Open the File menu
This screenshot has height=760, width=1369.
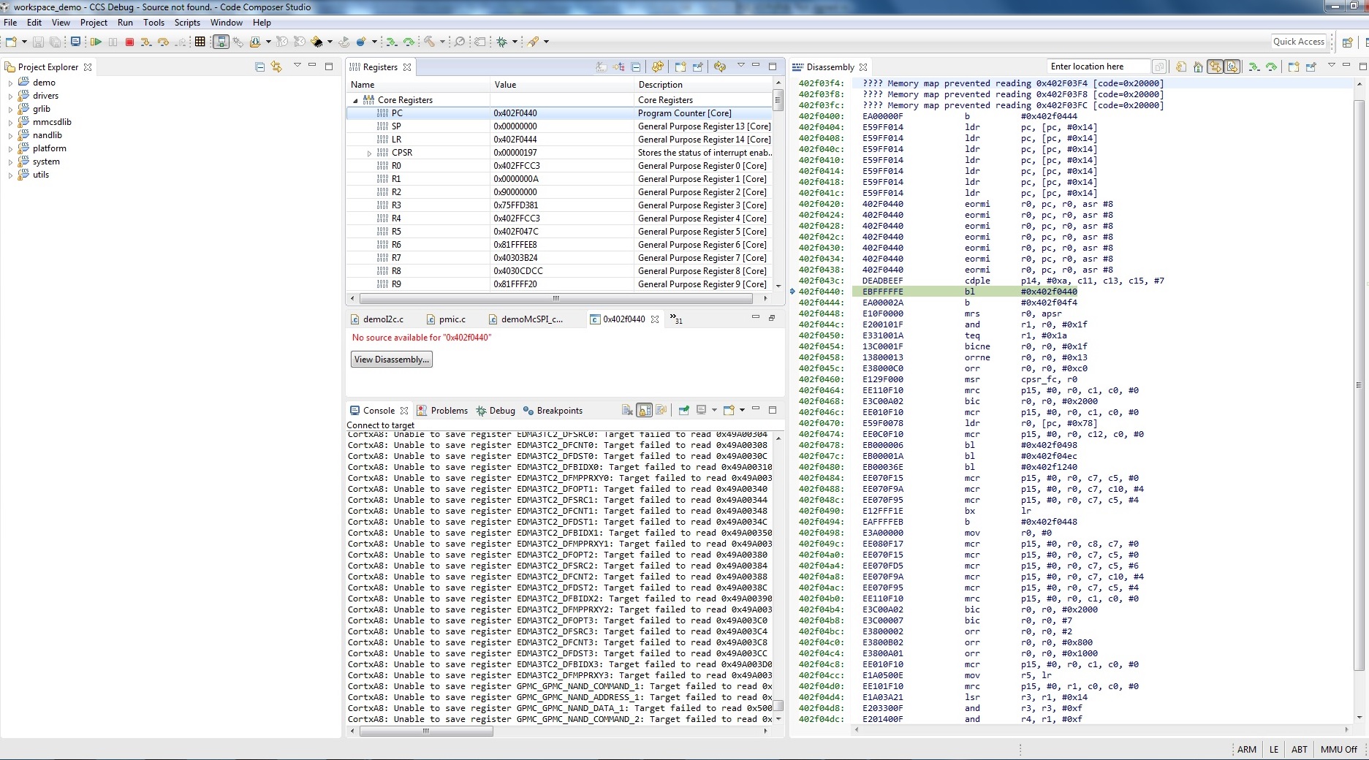click(10, 23)
